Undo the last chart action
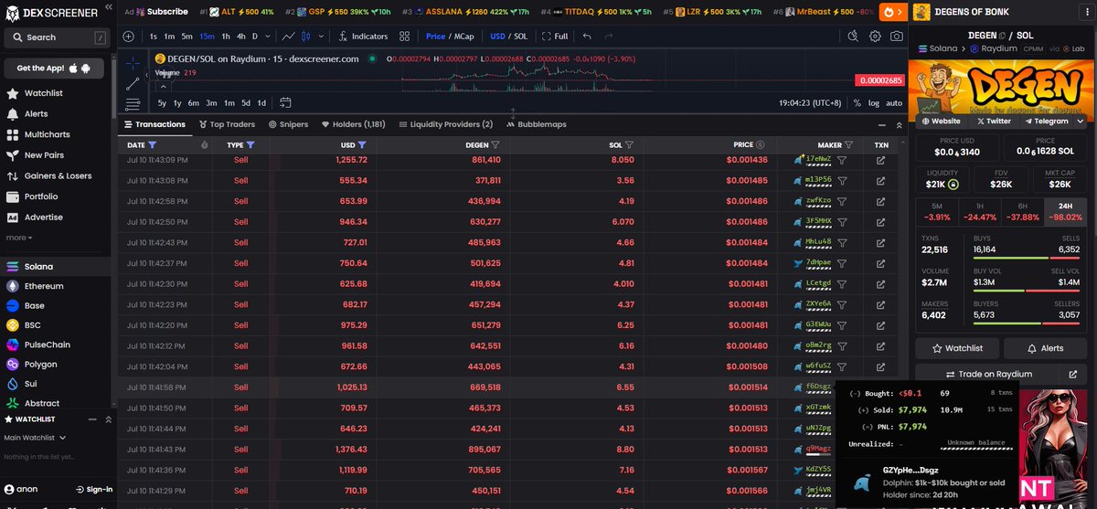 point(587,37)
